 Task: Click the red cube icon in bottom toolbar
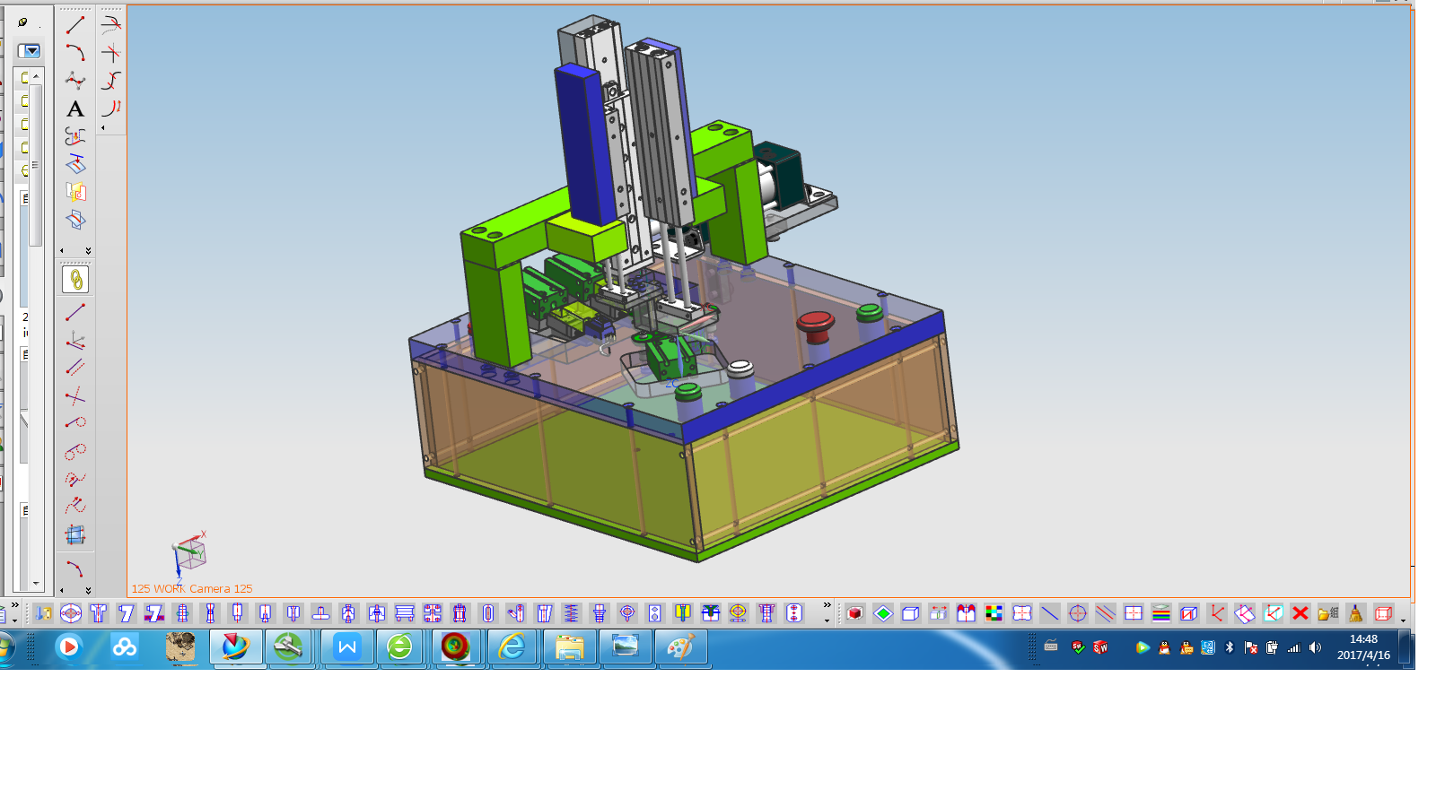tap(855, 613)
